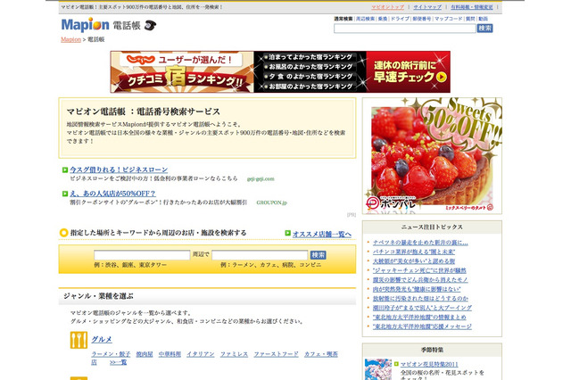Open news link ナベツネの暴走を止めた新井の裏に
This screenshot has width=571, height=380.
420,243
